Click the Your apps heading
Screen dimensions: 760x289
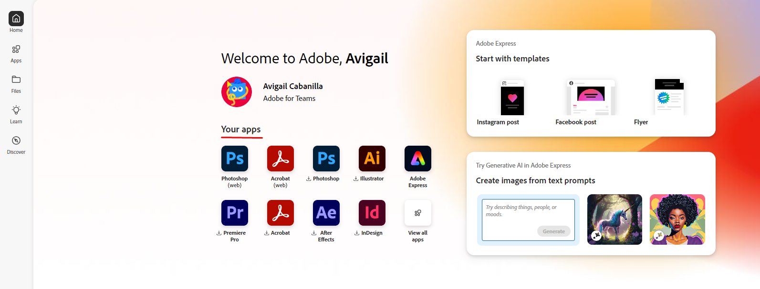tap(241, 130)
